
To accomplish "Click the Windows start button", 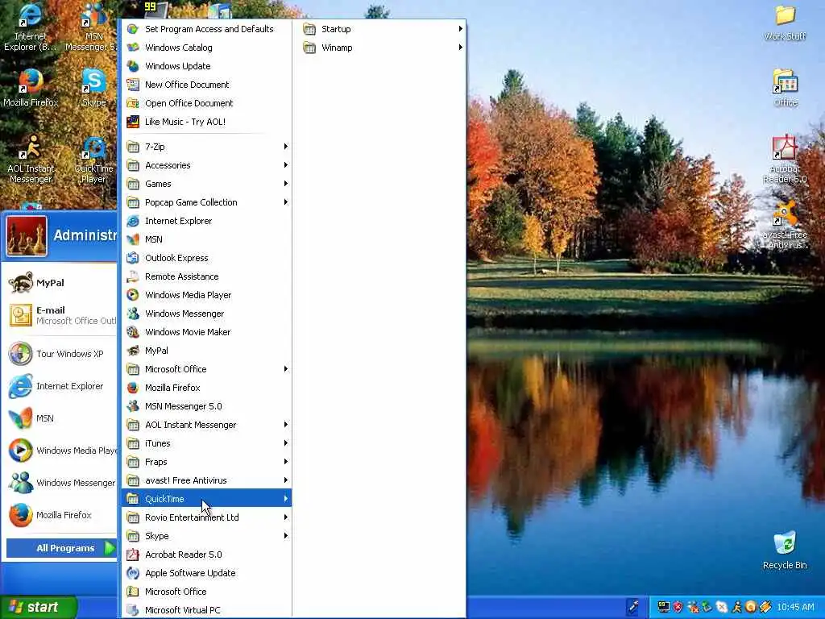I will pyautogui.click(x=38, y=607).
